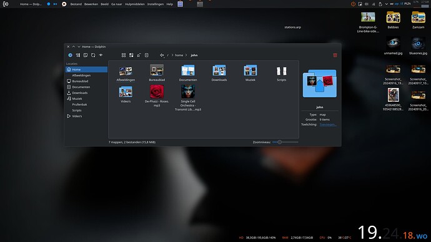Click the Zoomniveau slider
The width and height of the screenshot is (431, 242).
click(x=285, y=142)
